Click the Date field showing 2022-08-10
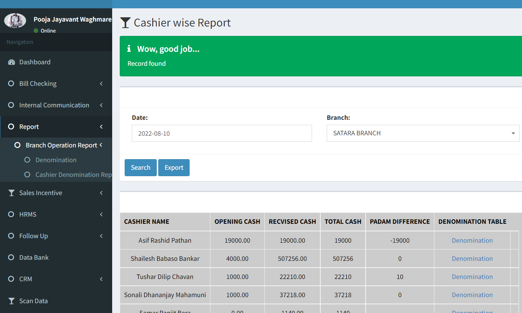Image resolution: width=522 pixels, height=313 pixels. pos(222,133)
